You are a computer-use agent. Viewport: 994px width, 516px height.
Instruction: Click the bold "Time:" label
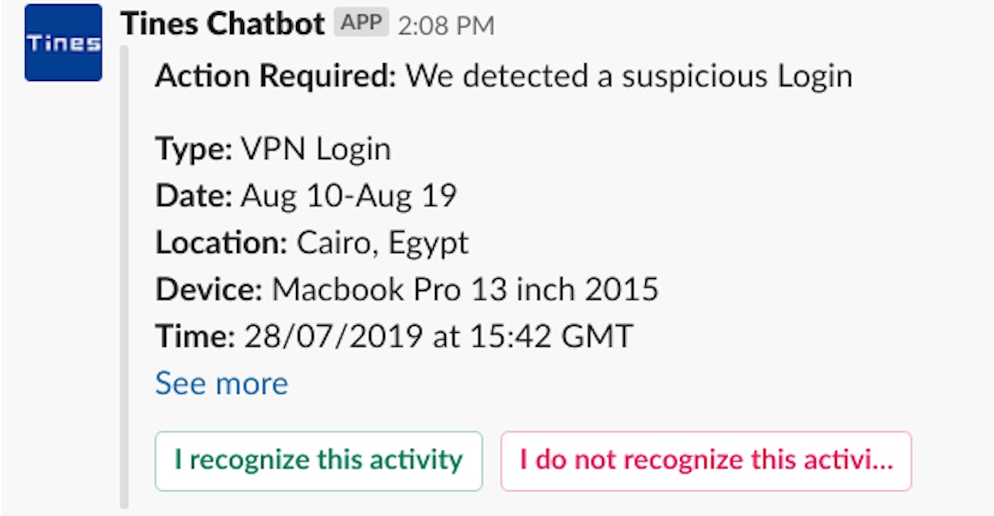195,336
